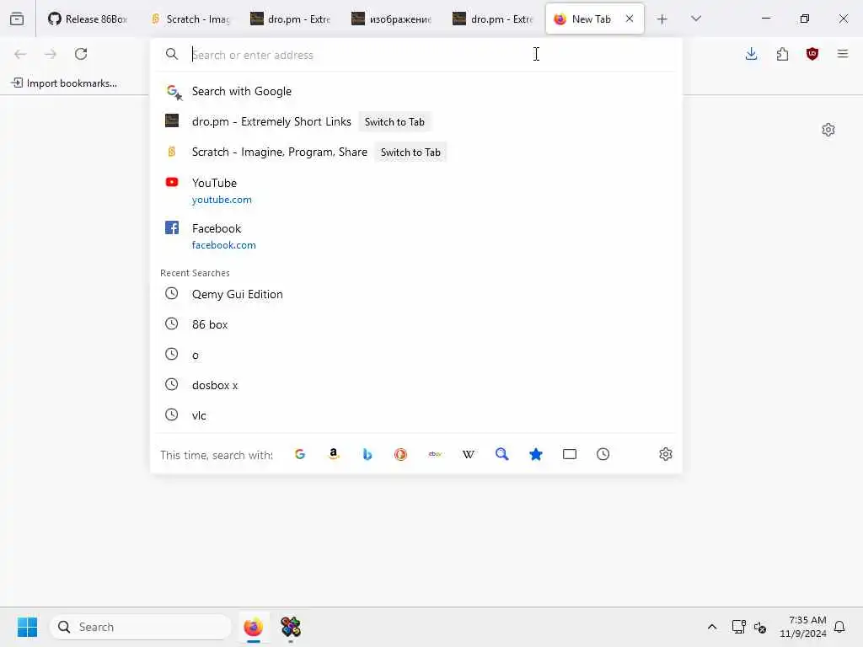Pick recent search vlc
Image resolution: width=863 pixels, height=647 pixels.
[x=416, y=415]
